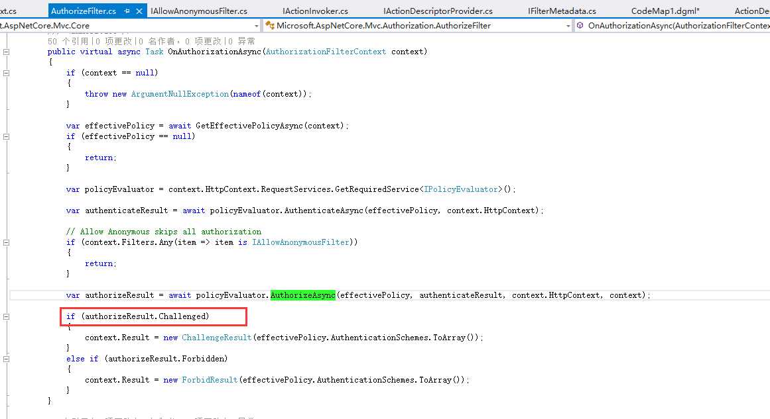Open the 50 个引用 CodeLens references link

[x=68, y=41]
